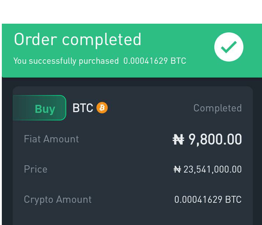This screenshot has height=225, width=262.
Task: Tap the Completed status text
Action: (x=218, y=108)
